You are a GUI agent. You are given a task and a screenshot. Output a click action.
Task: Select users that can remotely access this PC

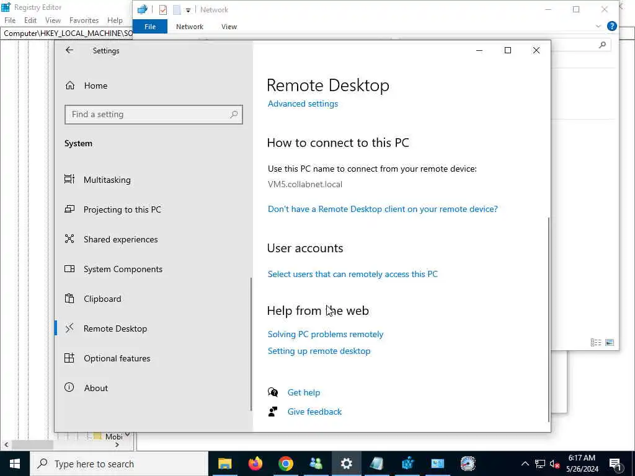352,274
